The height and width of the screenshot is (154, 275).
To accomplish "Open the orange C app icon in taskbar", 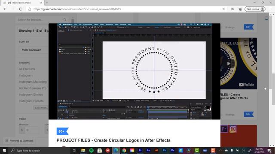I will click(213, 151).
